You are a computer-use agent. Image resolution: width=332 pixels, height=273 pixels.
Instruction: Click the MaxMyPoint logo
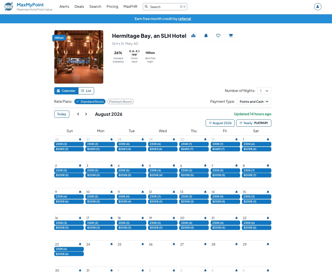coord(9,7)
